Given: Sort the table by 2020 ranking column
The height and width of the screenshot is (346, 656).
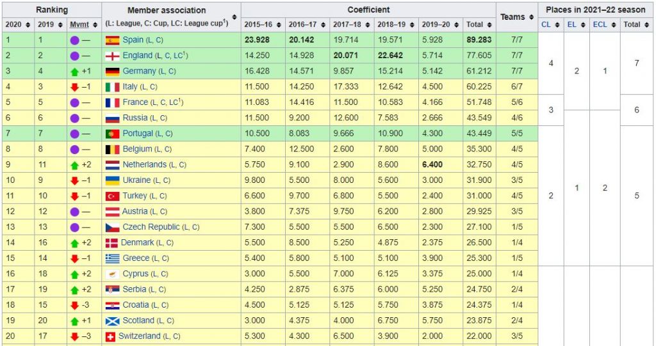Looking at the screenshot, I should tap(28, 25).
